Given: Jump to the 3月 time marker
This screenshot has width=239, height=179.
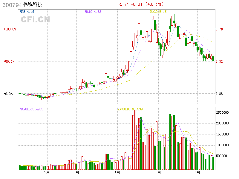Looking at the screenshot, I should coord(76,172).
